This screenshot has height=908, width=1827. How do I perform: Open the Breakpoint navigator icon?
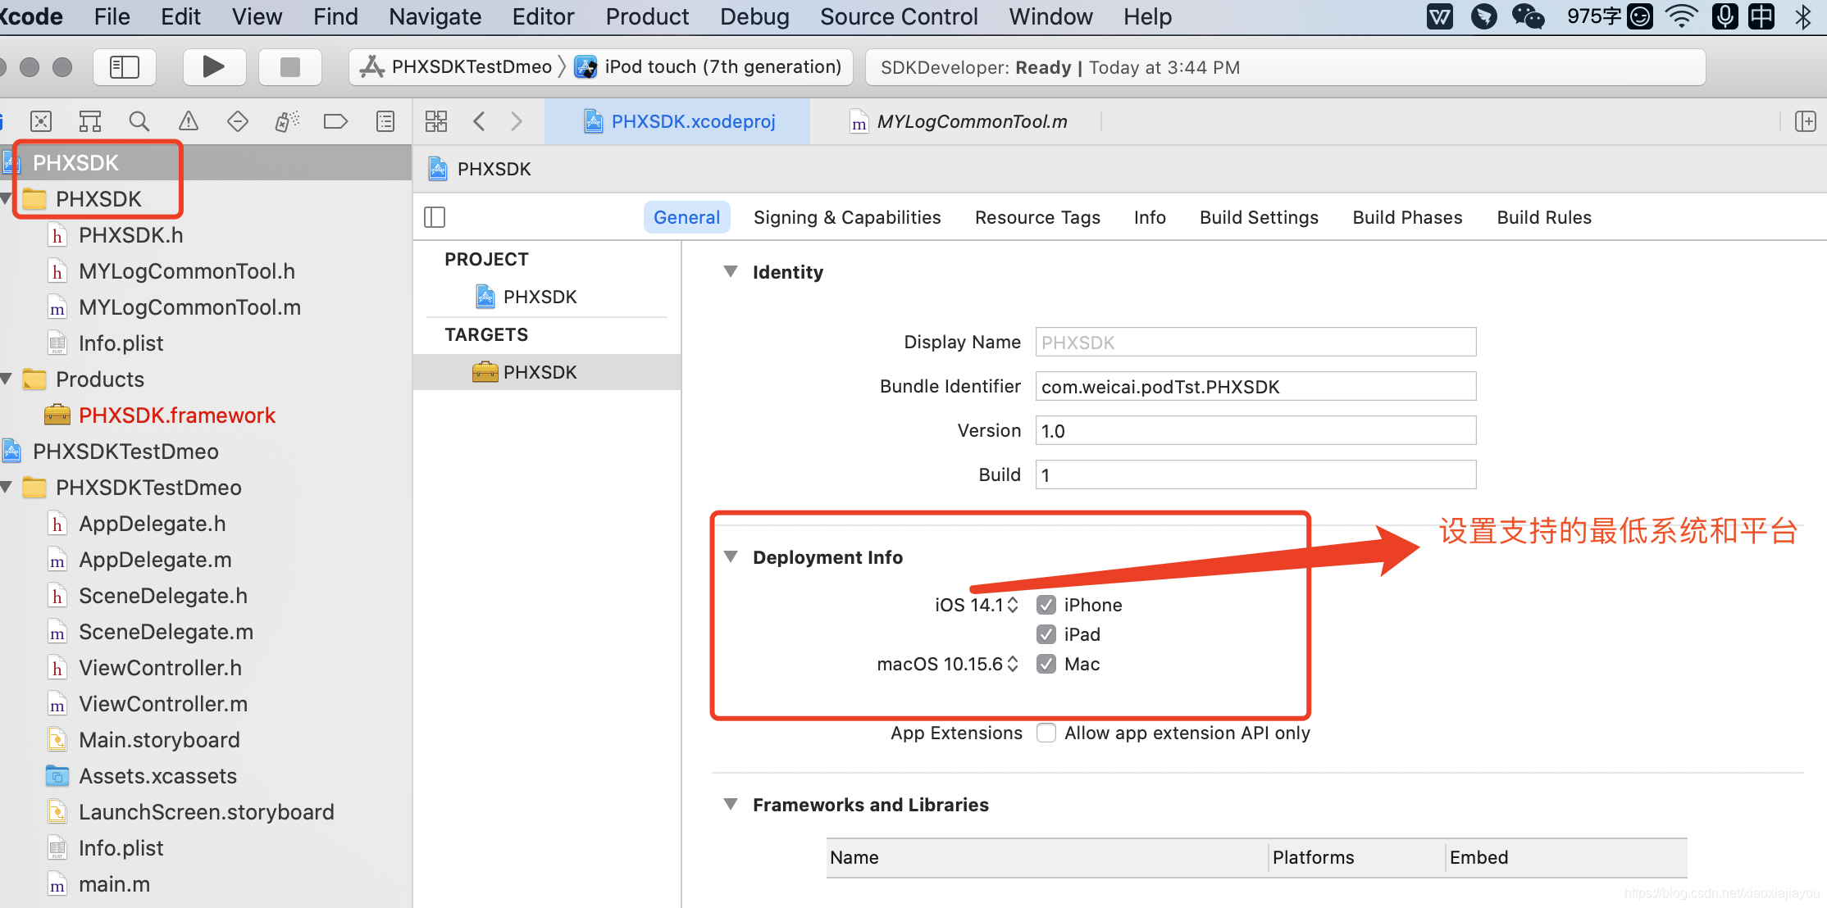(x=335, y=122)
